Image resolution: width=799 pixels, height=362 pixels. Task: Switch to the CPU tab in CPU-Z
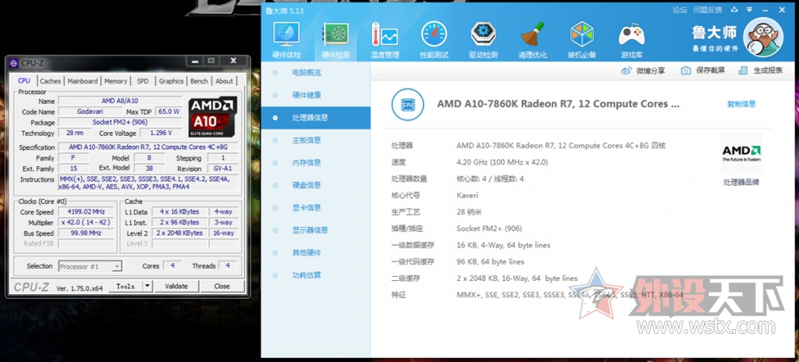[24, 80]
